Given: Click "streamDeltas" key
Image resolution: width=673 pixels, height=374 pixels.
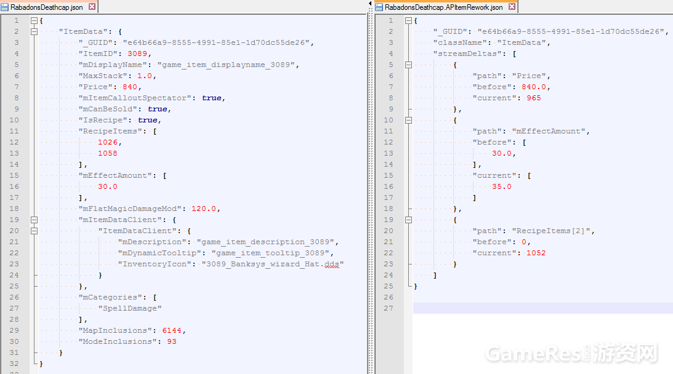Looking at the screenshot, I should [467, 54].
